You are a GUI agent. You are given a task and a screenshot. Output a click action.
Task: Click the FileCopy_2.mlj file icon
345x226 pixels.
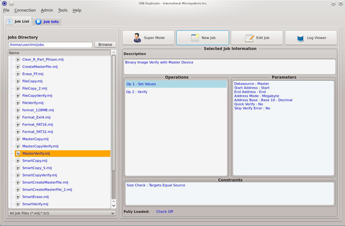(x=18, y=89)
